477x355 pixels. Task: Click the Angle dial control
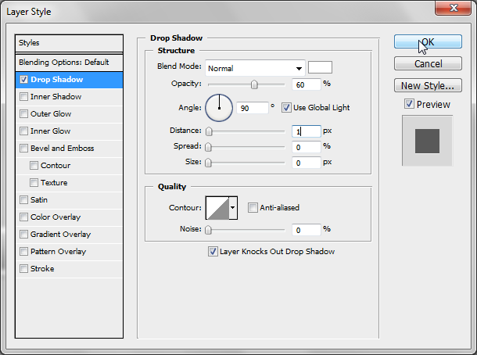(219, 108)
